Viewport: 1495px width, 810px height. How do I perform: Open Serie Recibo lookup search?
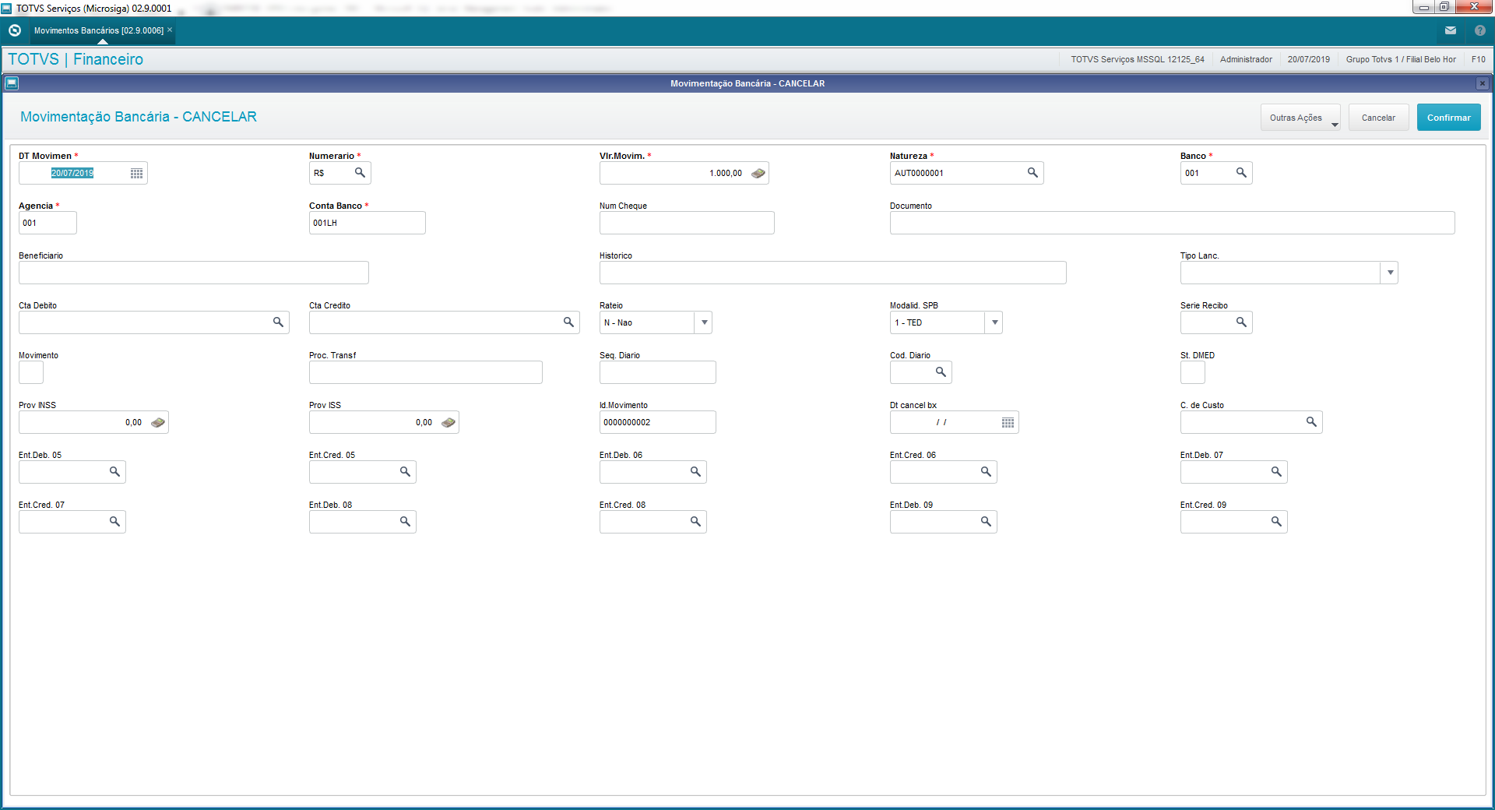[x=1241, y=322]
